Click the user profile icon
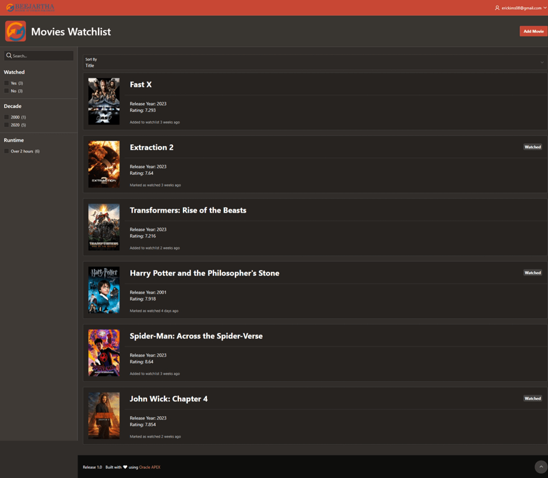The image size is (548, 478). click(497, 8)
